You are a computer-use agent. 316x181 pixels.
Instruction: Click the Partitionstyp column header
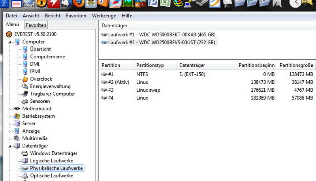coord(150,65)
